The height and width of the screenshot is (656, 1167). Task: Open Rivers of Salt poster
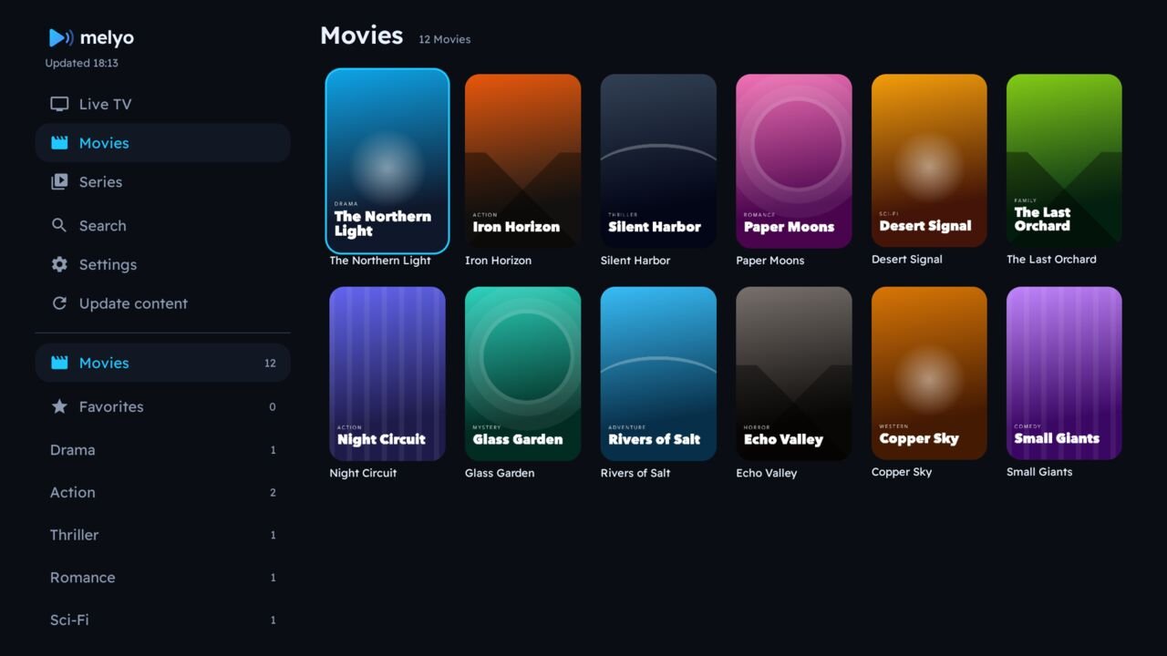pyautogui.click(x=658, y=374)
